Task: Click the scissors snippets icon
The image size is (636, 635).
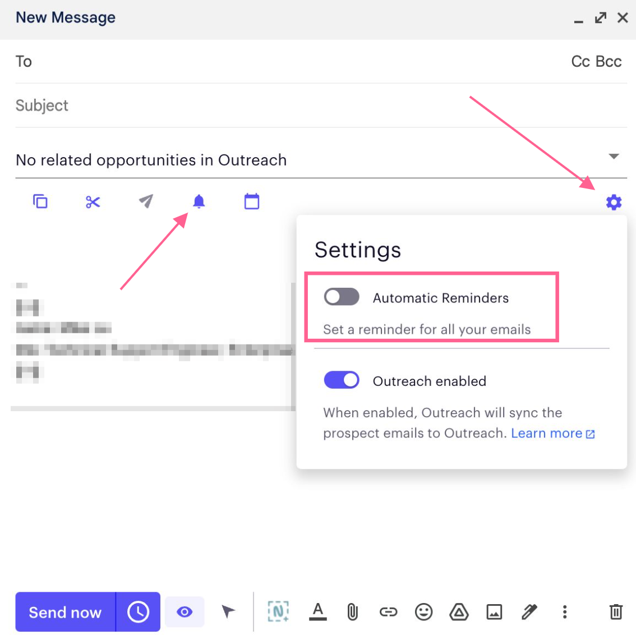Action: [93, 201]
